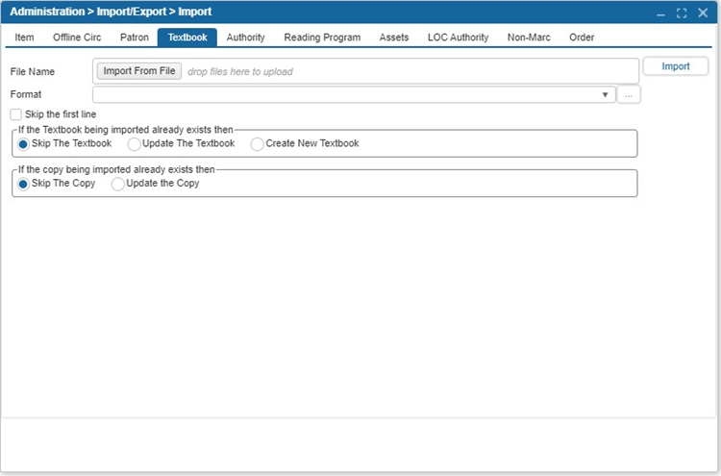The height and width of the screenshot is (476, 721).
Task: Switch to the Item tab
Action: 24,38
